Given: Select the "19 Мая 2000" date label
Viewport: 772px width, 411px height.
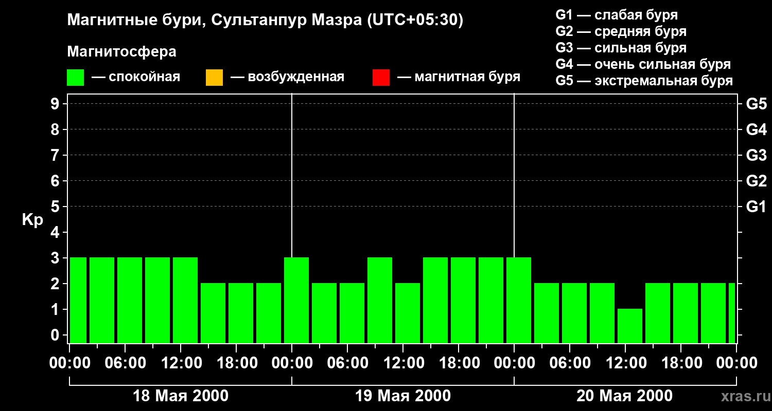Looking at the screenshot, I should coord(403,396).
